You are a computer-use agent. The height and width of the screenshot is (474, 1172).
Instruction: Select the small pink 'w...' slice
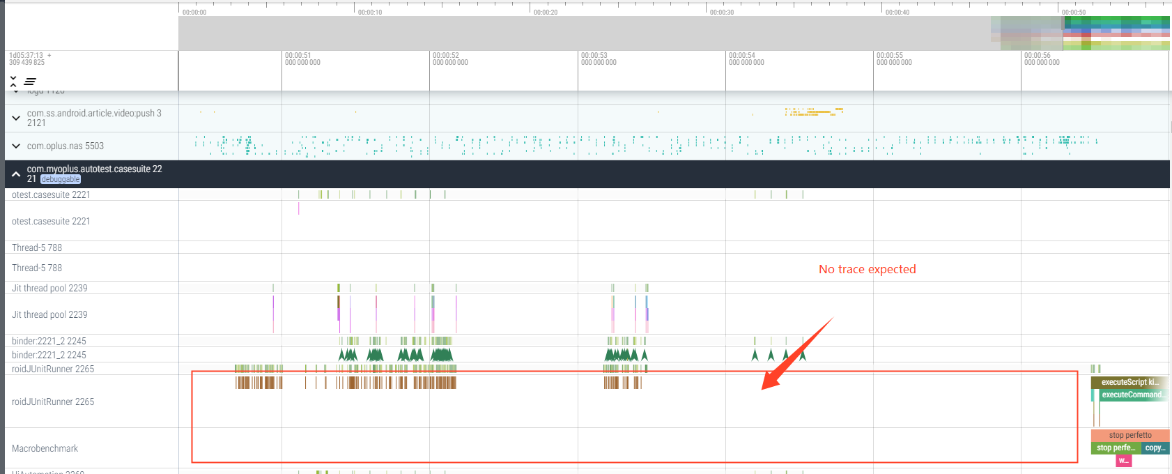click(1123, 460)
